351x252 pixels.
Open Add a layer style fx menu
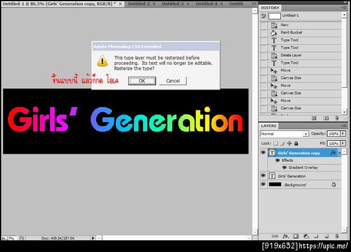[x=285, y=236]
